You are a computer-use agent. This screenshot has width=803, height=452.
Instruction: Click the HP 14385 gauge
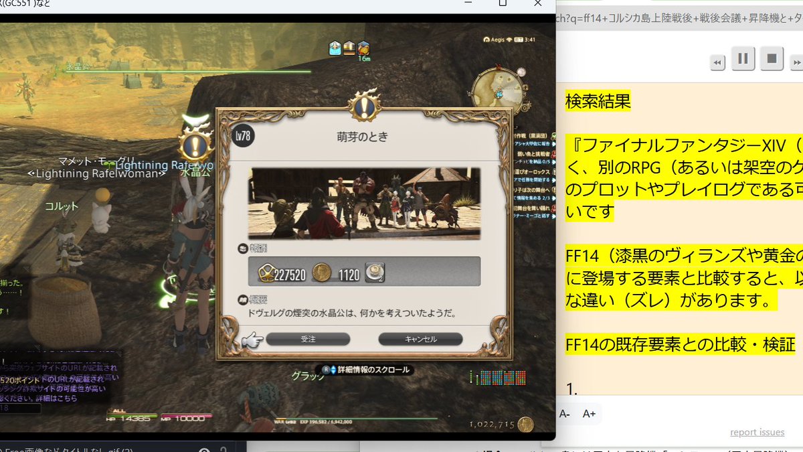(x=132, y=416)
